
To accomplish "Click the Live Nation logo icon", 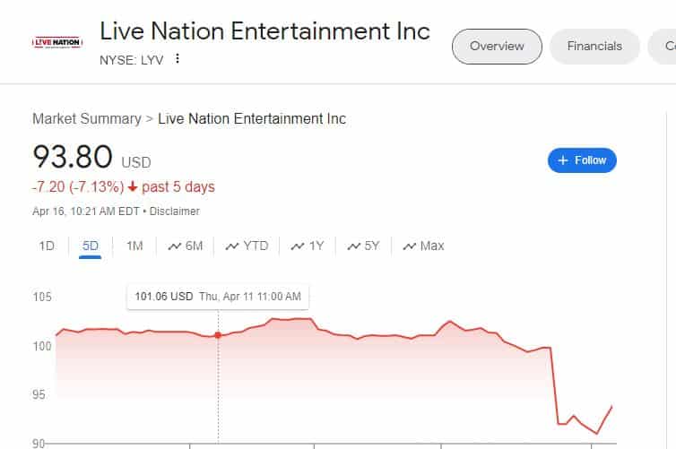I will pos(57,42).
